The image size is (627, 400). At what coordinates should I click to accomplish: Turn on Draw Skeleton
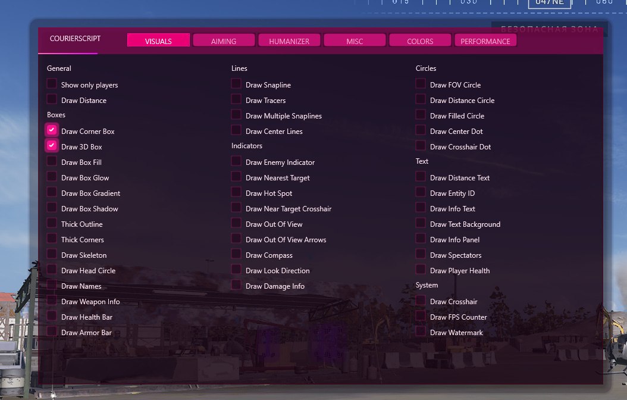point(52,254)
